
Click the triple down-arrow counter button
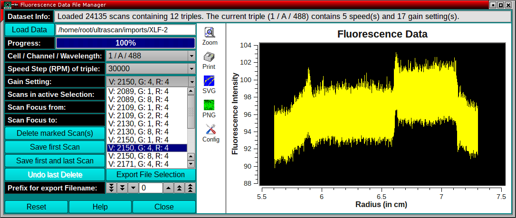coord(111,188)
